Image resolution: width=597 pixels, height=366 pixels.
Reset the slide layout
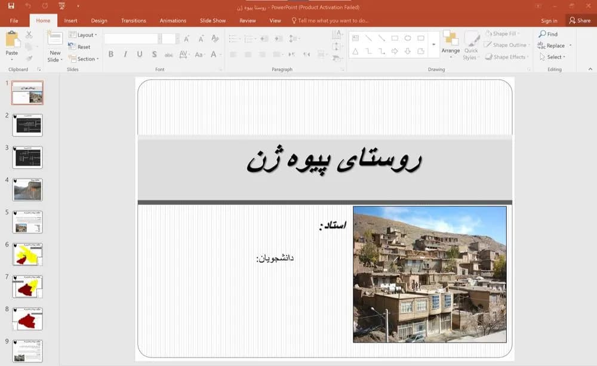79,47
